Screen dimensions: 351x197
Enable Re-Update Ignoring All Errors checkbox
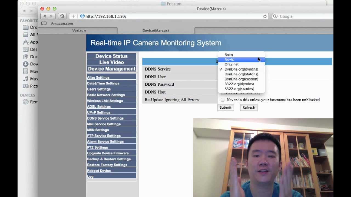coord(222,100)
